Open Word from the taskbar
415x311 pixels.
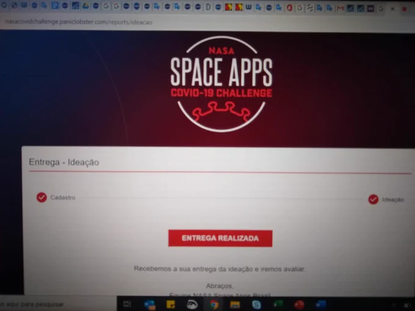320,304
